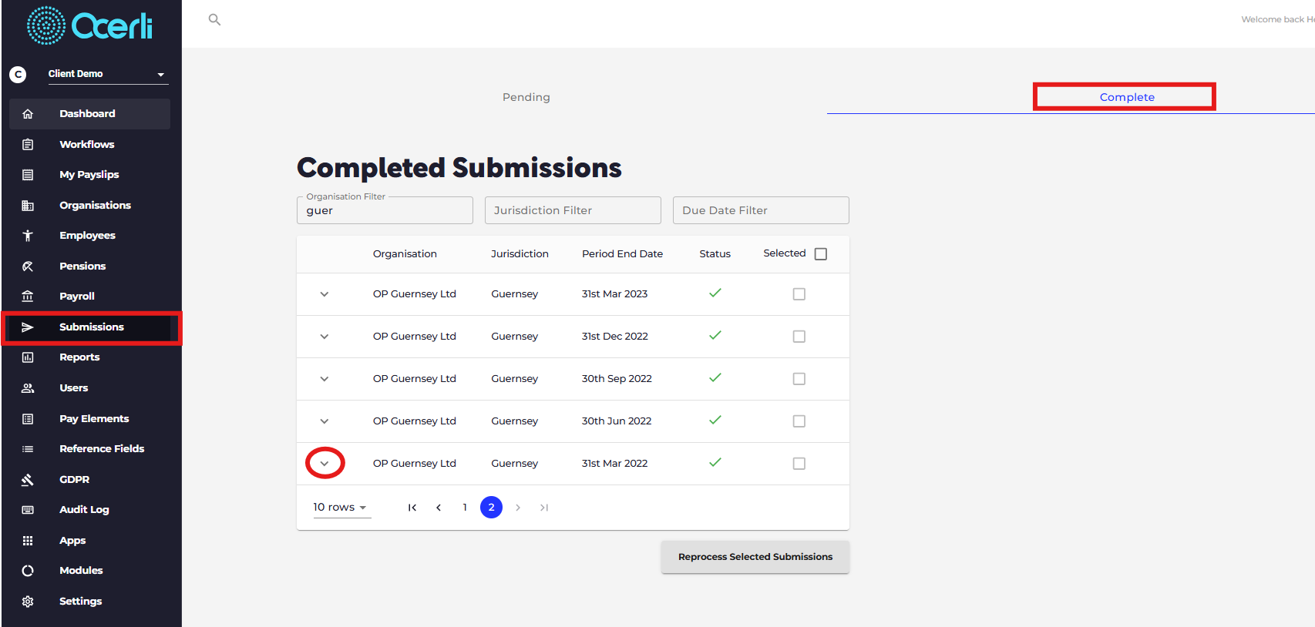Click the Jurisdiction Filter field
The width and height of the screenshot is (1315, 627).
pos(573,210)
